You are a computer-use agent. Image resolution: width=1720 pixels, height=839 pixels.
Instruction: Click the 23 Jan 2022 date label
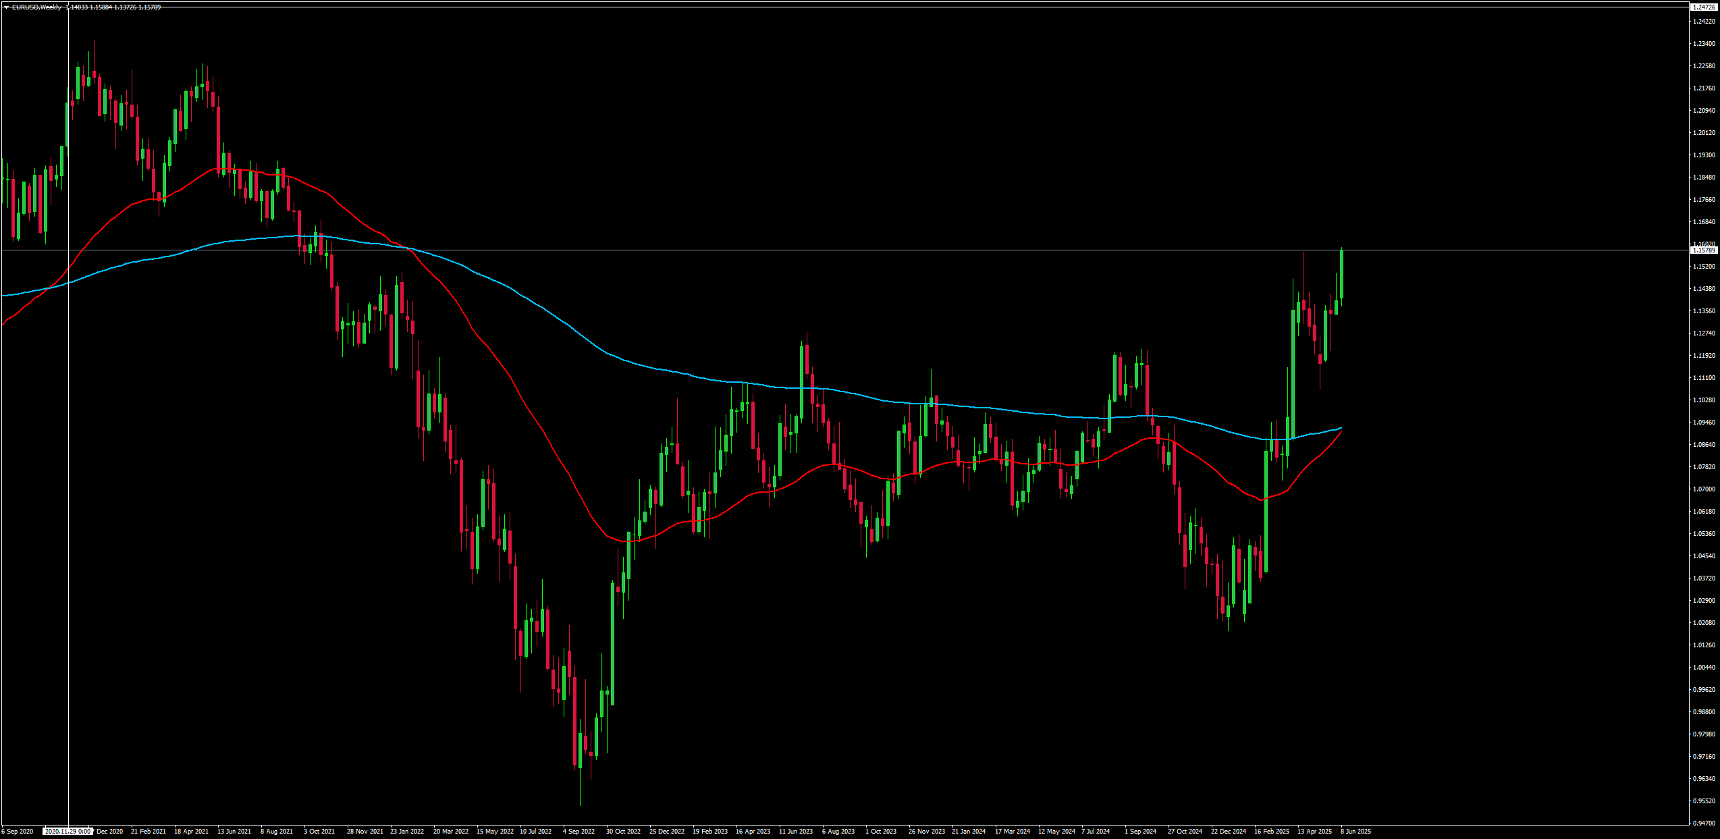(x=407, y=832)
